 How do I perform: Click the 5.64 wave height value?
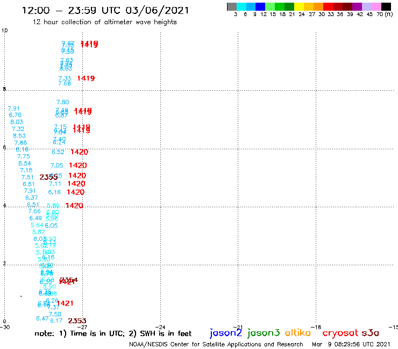click(x=37, y=225)
